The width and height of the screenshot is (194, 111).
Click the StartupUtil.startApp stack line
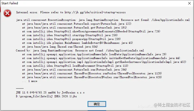pos(70,35)
